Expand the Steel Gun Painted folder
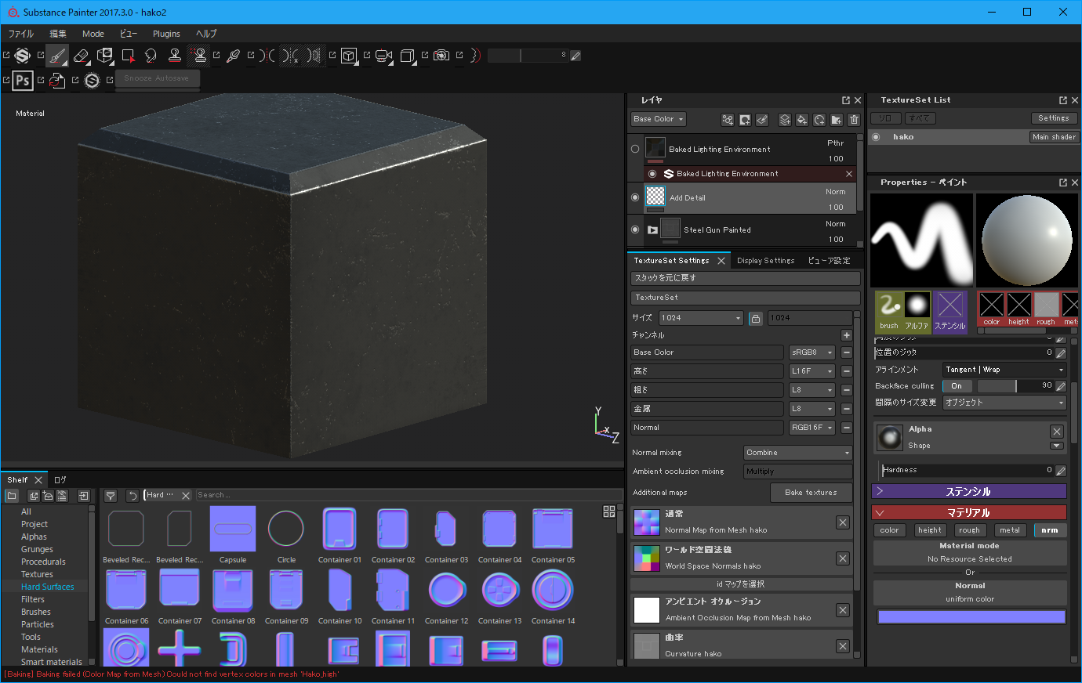The image size is (1082, 683). 652,230
